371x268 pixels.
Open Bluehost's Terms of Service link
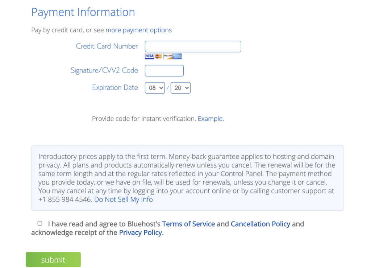pyautogui.click(x=188, y=224)
